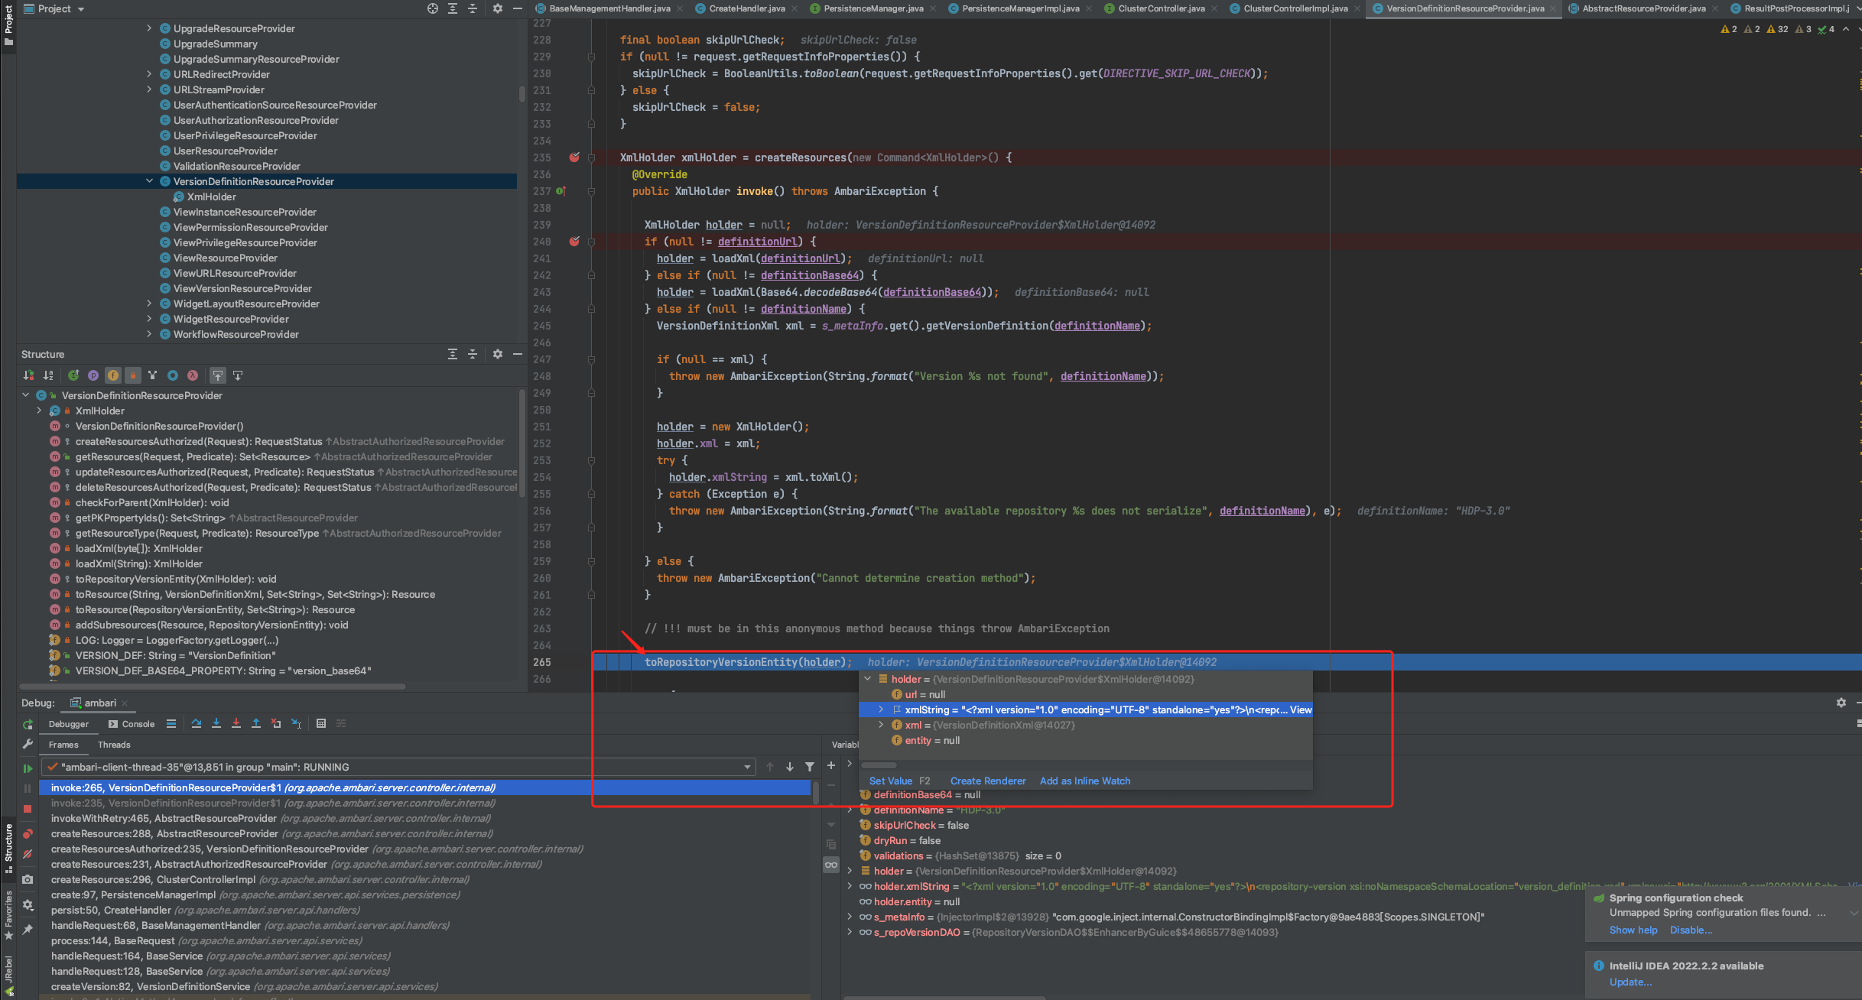
Task: Click Create Renderer link in popup
Action: coord(988,781)
